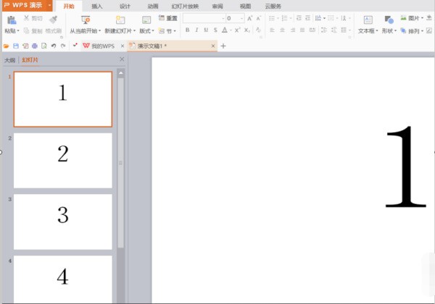Image resolution: width=435 pixels, height=304 pixels.
Task: Expand the Layout (版式) dropdown
Action: tap(147, 31)
